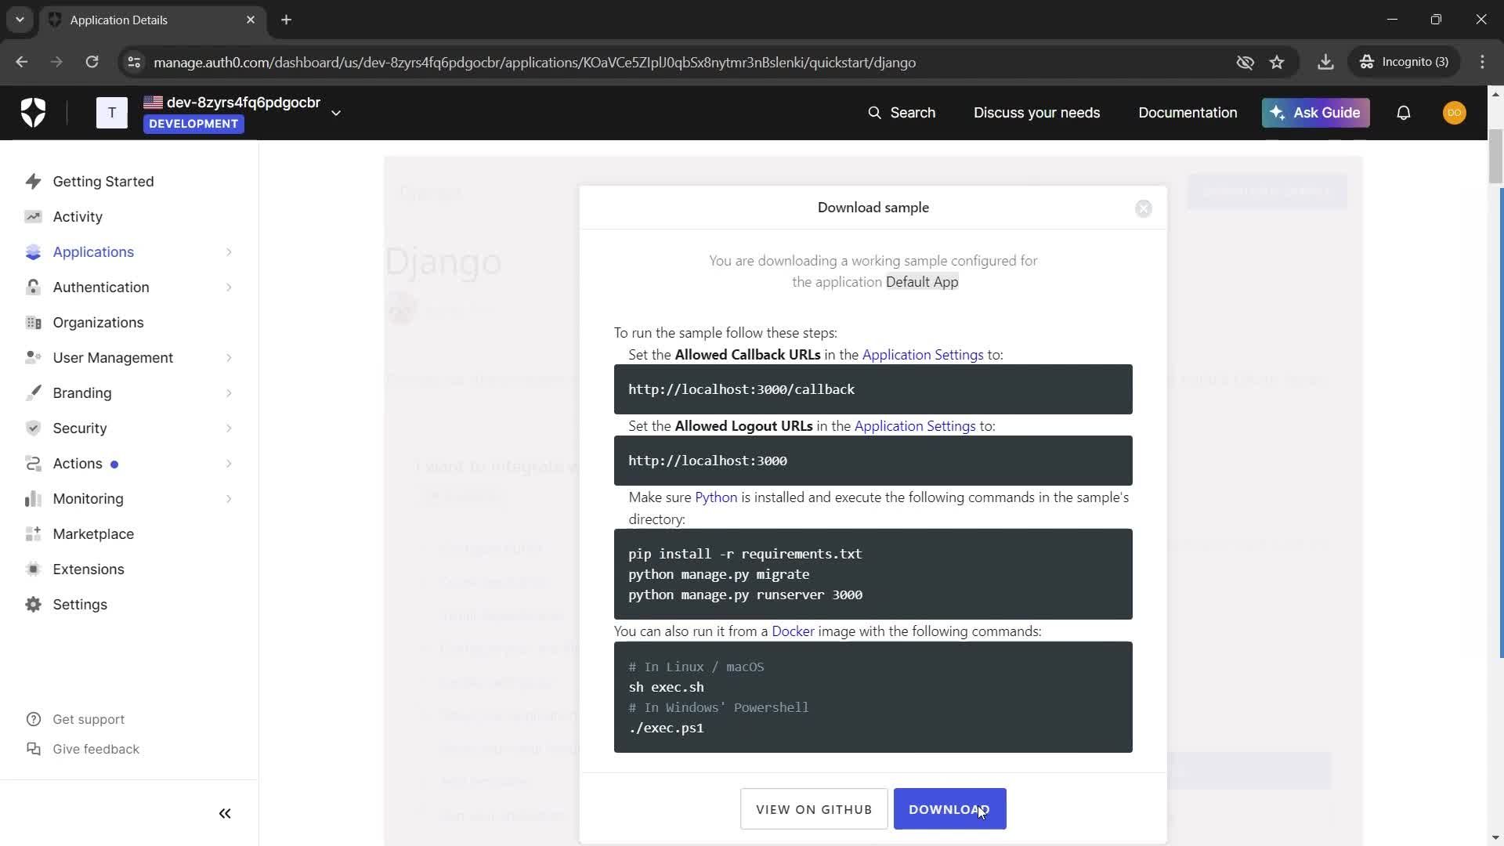Click the Branding brush icon

pos(33,393)
